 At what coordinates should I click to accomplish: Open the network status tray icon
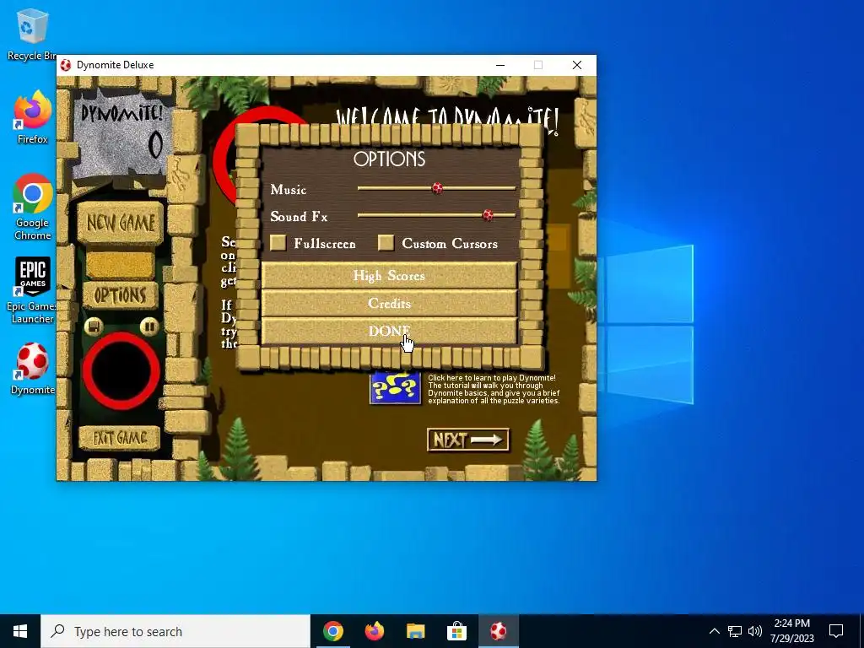point(735,631)
